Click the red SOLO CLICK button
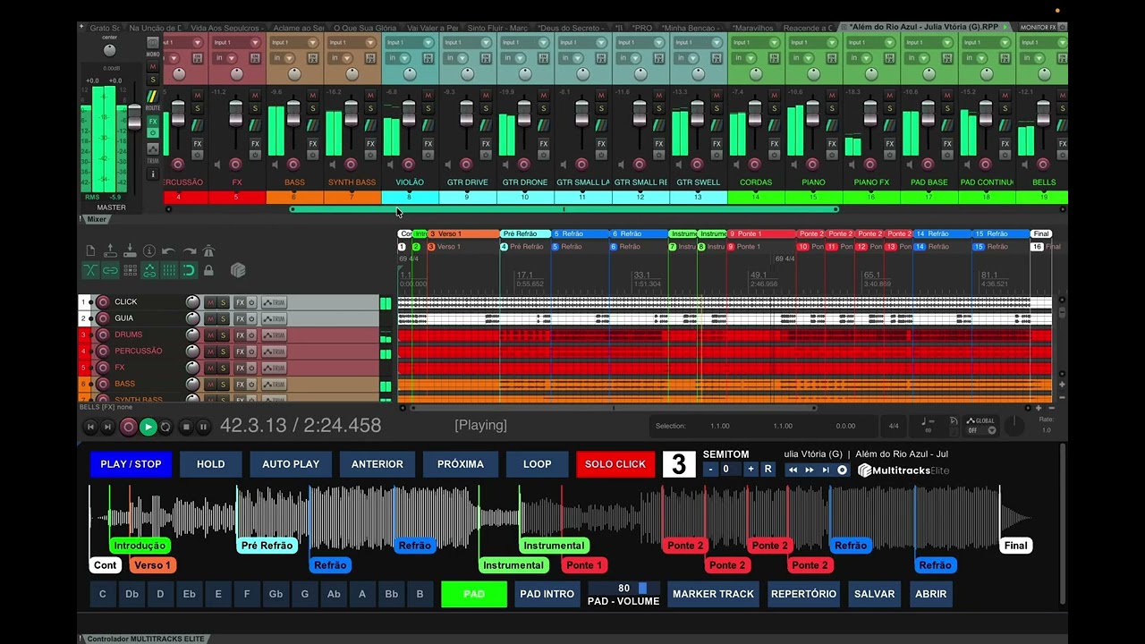Image resolution: width=1145 pixels, height=644 pixels. pyautogui.click(x=615, y=464)
